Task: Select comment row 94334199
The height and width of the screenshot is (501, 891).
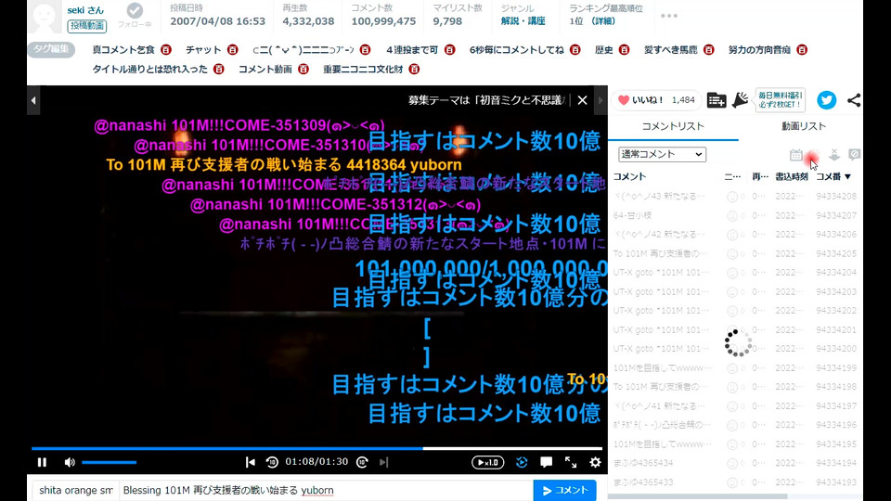Action: point(735,368)
